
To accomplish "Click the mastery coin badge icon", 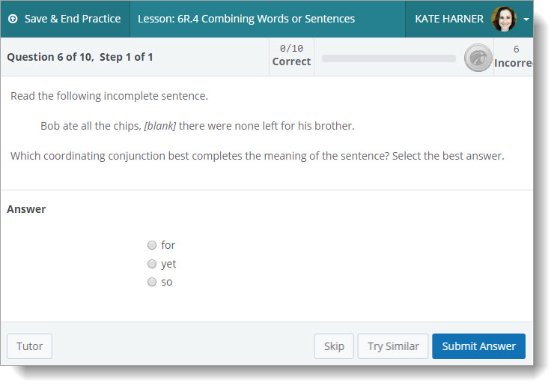I will [478, 58].
